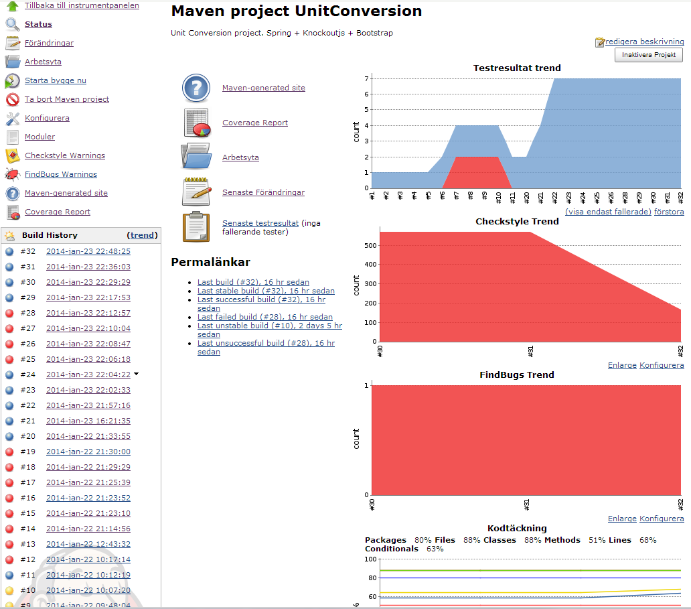Click the clock Starta bygge nu icon

(12, 80)
